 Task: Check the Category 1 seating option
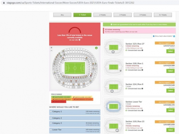tap(51, 112)
